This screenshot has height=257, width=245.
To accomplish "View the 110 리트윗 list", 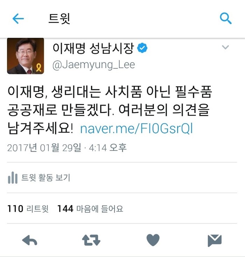I will click(x=28, y=209).
